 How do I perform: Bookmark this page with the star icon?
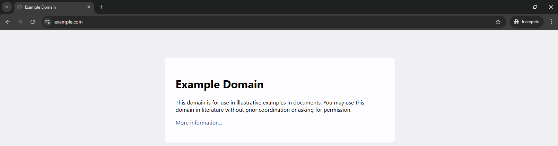click(498, 22)
